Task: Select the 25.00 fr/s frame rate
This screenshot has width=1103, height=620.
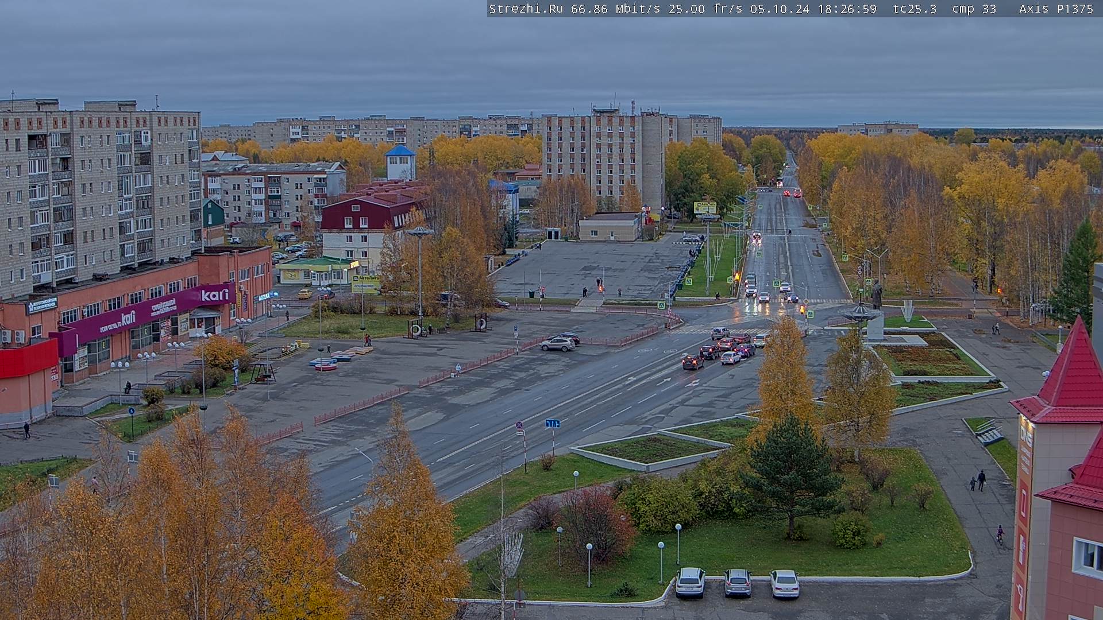Action: 705,9
